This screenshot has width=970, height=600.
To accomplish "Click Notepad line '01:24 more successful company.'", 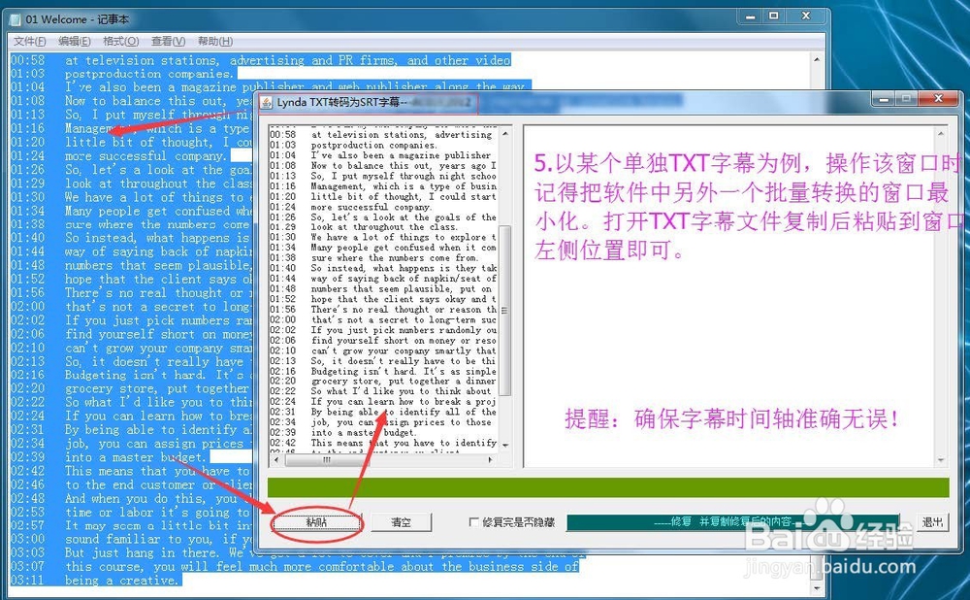I will (120, 156).
